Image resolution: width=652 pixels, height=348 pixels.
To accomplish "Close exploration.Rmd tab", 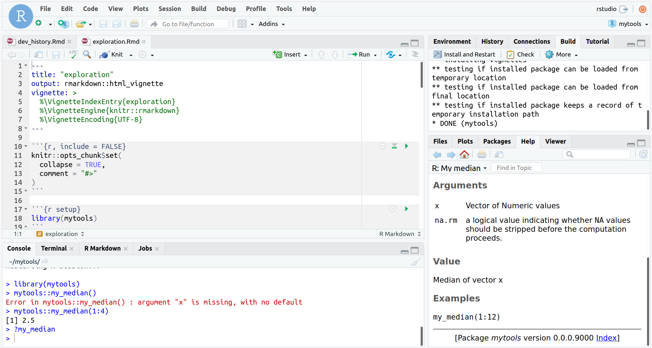I will pyautogui.click(x=144, y=42).
